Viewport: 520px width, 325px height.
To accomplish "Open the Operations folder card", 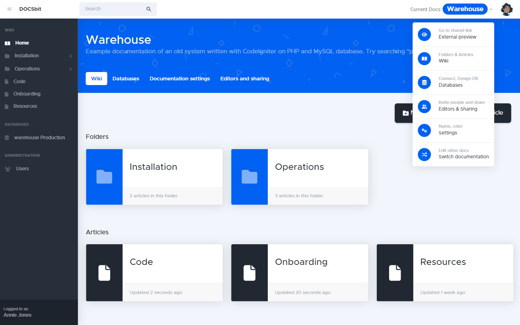I will tap(299, 177).
